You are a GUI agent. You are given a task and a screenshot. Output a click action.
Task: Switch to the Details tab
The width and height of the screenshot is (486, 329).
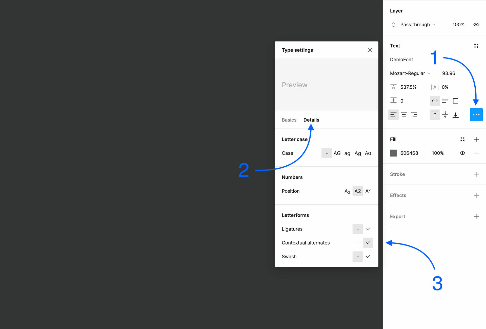(x=311, y=120)
